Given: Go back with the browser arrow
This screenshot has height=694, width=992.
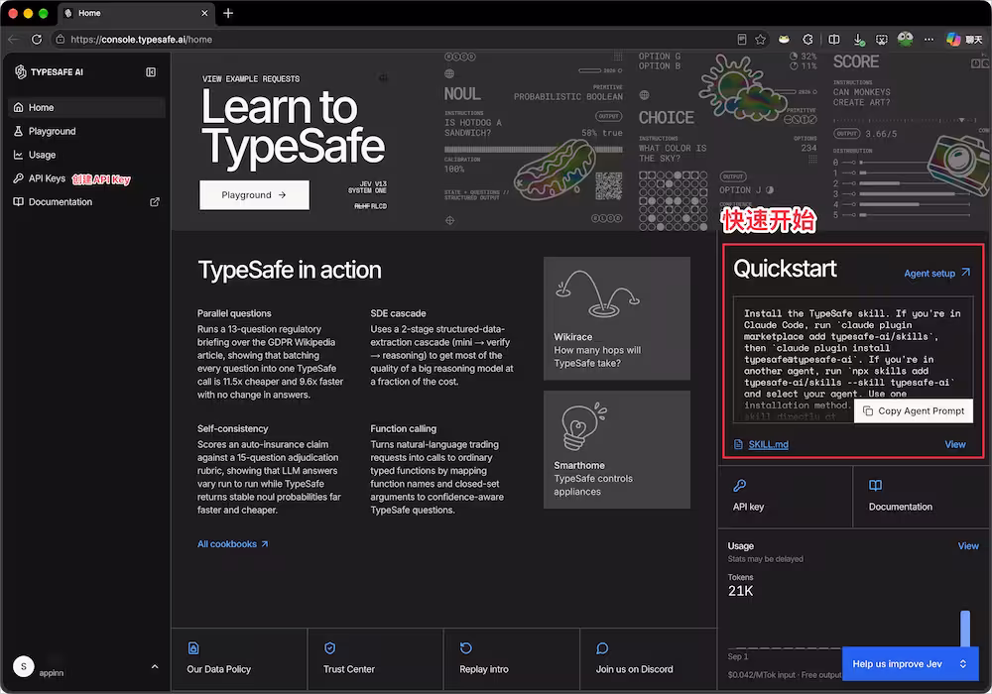Looking at the screenshot, I should pos(13,40).
